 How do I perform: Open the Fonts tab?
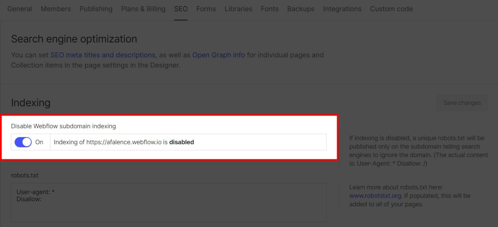[x=269, y=9]
